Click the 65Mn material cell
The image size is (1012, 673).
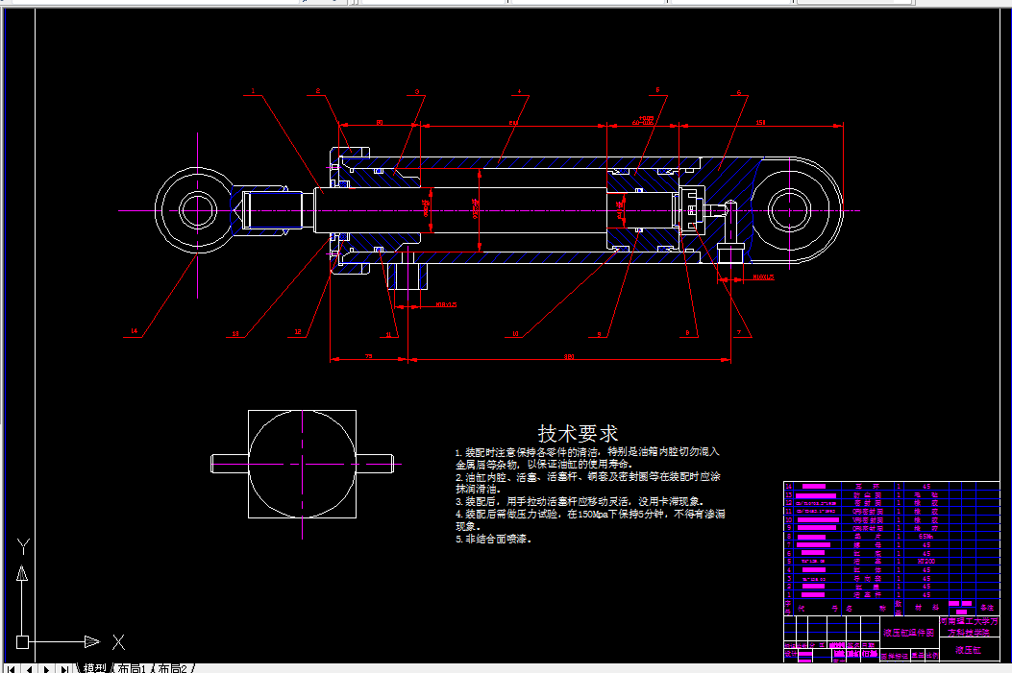click(x=926, y=537)
